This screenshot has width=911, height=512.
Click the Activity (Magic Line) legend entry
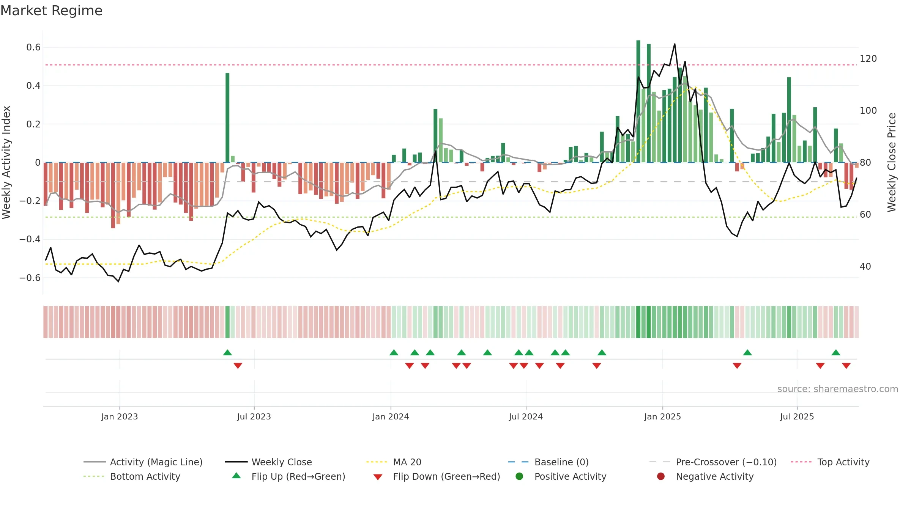[x=143, y=462]
